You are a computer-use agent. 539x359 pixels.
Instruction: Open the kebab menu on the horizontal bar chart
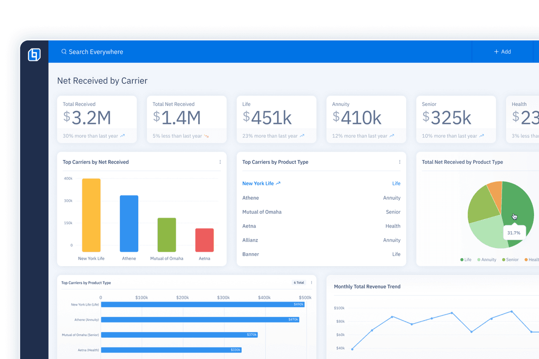[x=310, y=283]
